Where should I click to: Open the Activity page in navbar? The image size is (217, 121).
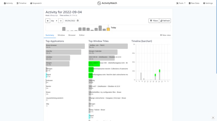click(x=8, y=3)
